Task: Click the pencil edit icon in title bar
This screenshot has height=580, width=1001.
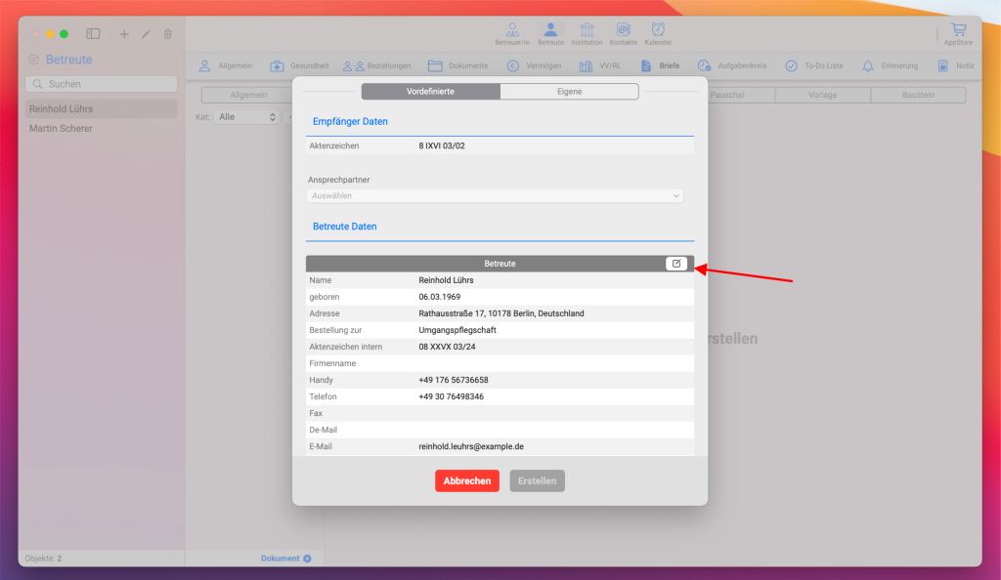Action: pyautogui.click(x=146, y=34)
